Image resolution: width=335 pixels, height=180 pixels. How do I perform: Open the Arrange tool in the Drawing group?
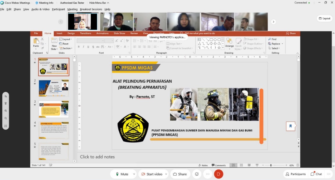229,44
